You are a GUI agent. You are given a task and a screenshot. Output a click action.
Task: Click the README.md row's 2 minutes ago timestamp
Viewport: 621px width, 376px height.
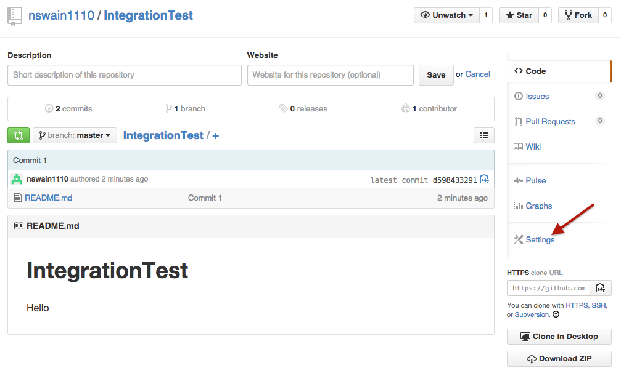462,198
